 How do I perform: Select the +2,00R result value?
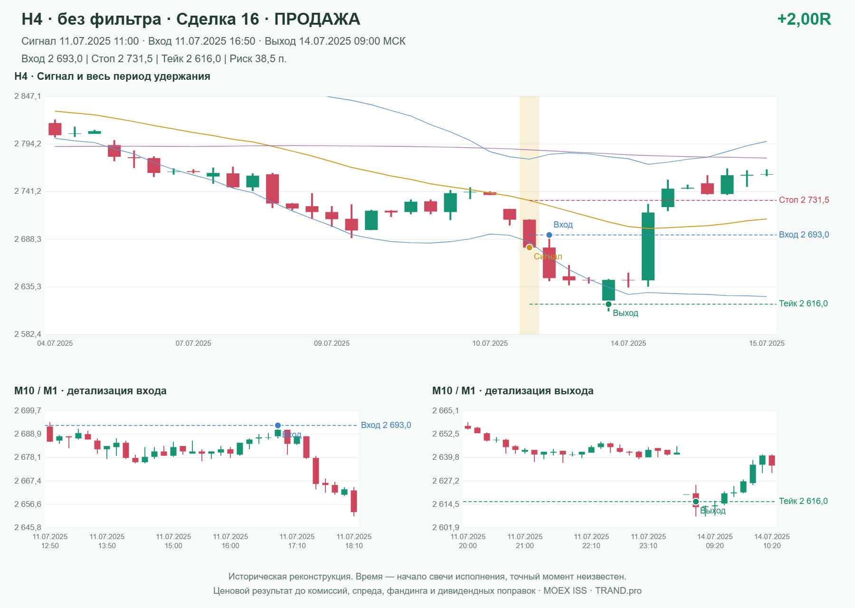[x=804, y=19]
